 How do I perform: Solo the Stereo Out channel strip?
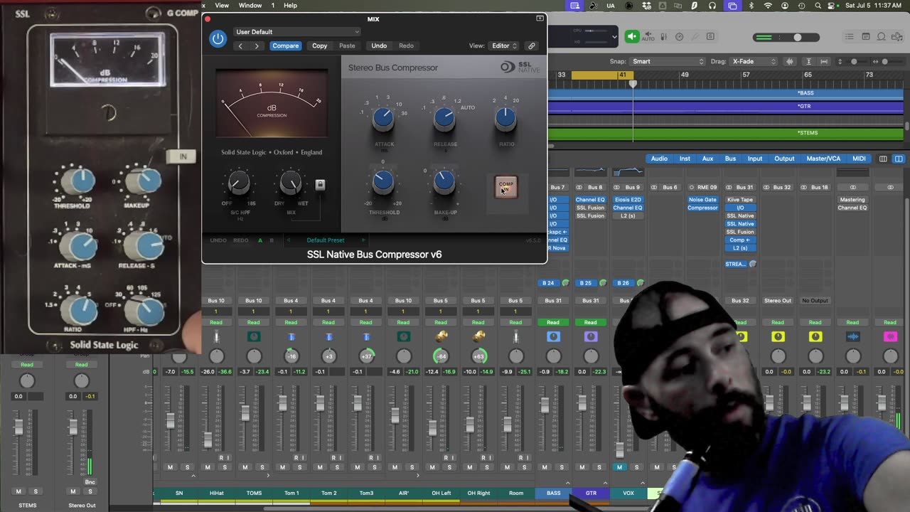(90, 491)
